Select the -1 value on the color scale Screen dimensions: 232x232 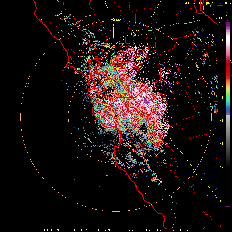click(221, 121)
